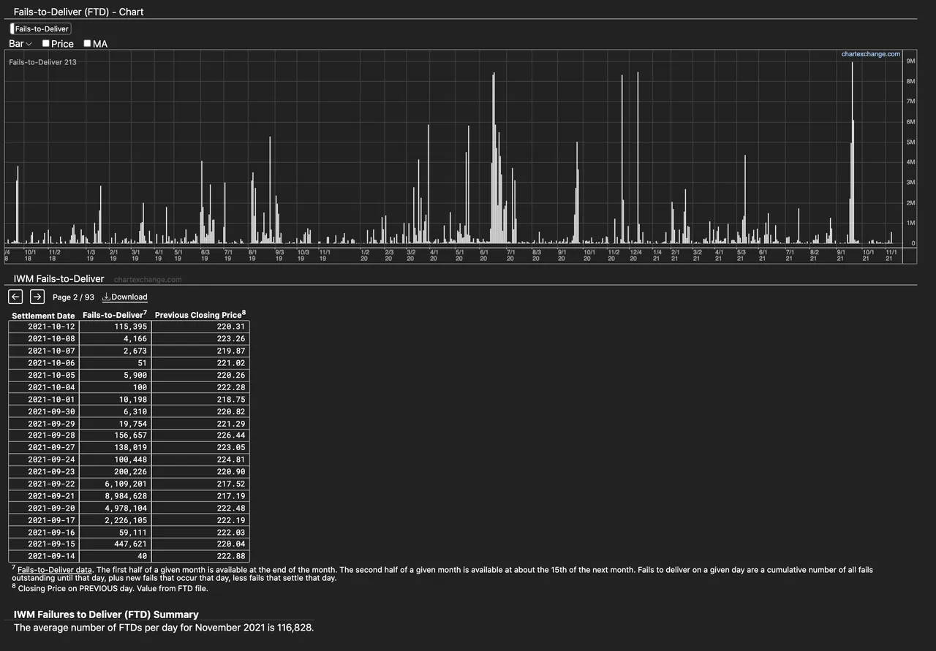Screen dimensions: 936x651
Task: Click the 222.88 previous closing price
Action: [x=231, y=557]
